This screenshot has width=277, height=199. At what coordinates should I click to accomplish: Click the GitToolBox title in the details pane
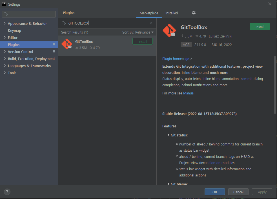point(194,27)
